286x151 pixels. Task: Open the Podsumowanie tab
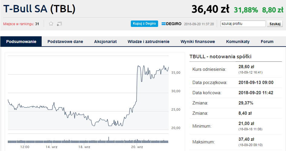[21, 42]
